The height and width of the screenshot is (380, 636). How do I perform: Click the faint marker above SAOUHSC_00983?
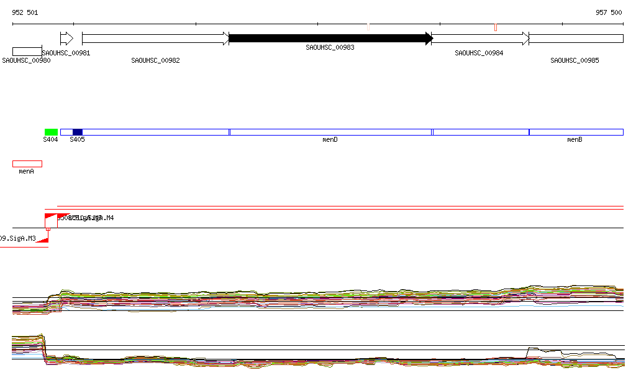click(368, 27)
